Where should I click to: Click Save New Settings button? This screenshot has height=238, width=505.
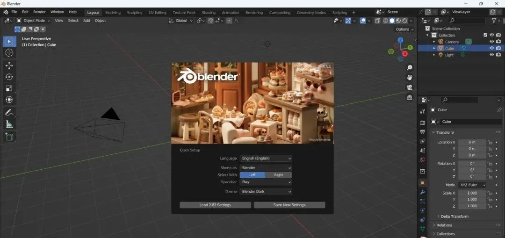289,205
